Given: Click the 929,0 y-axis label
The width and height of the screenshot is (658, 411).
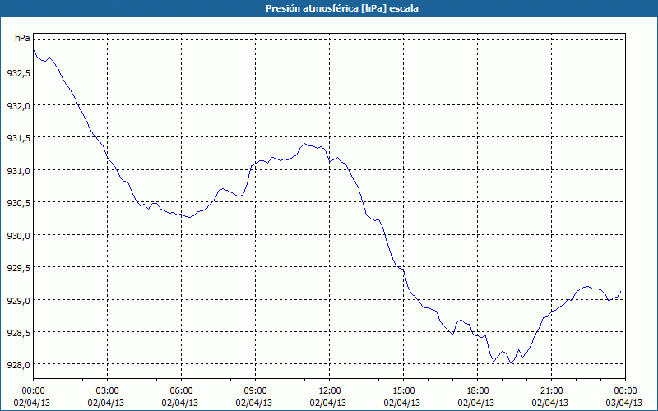Looking at the screenshot, I should click(x=18, y=301).
